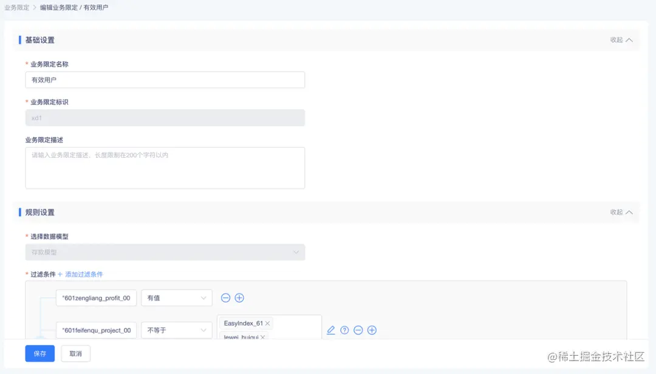The image size is (656, 374).
Task: Collapse the 基础设置 section
Action: (x=621, y=40)
